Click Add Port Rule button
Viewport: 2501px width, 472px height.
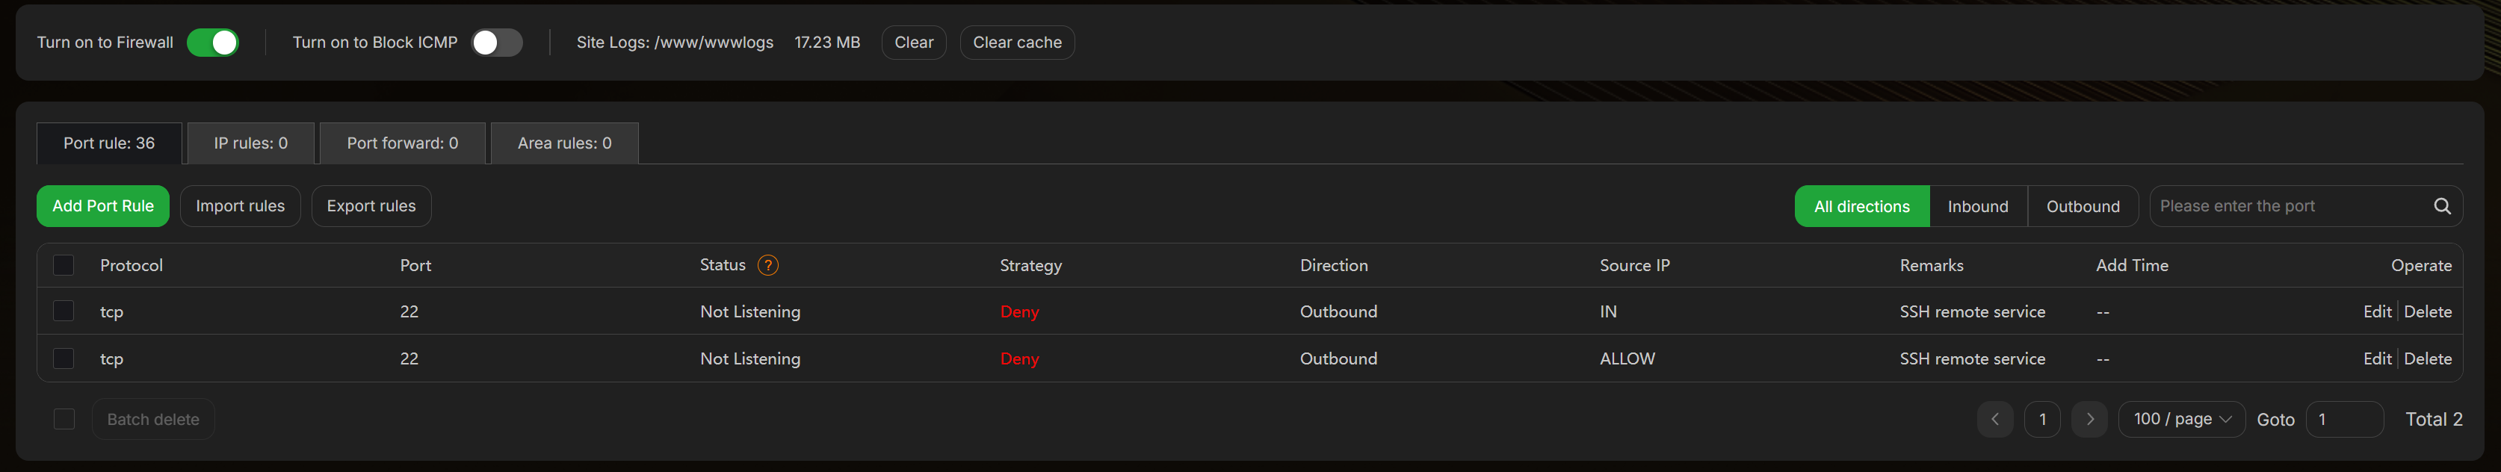(x=103, y=206)
